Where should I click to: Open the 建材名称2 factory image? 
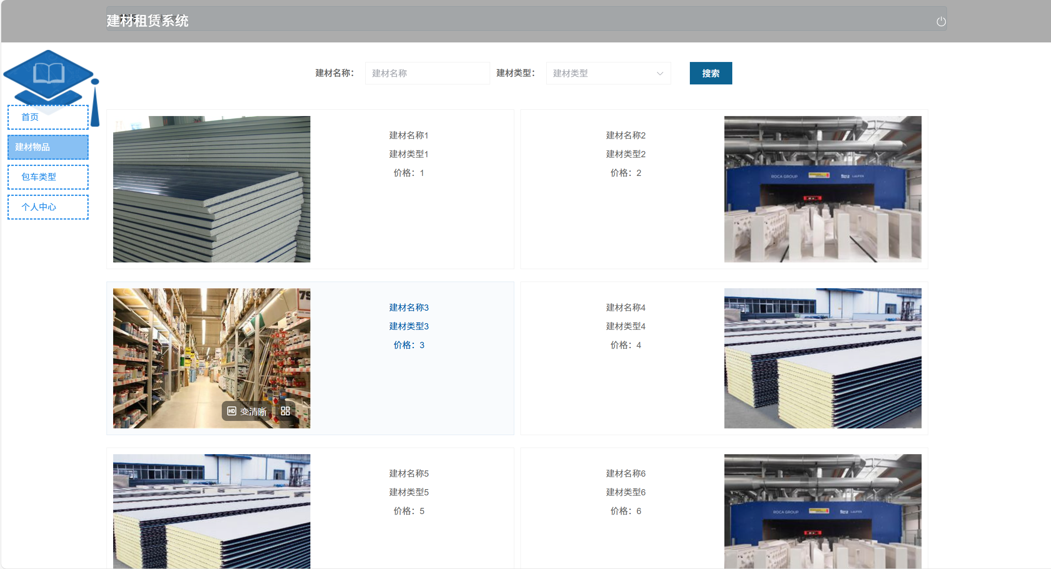tap(822, 189)
